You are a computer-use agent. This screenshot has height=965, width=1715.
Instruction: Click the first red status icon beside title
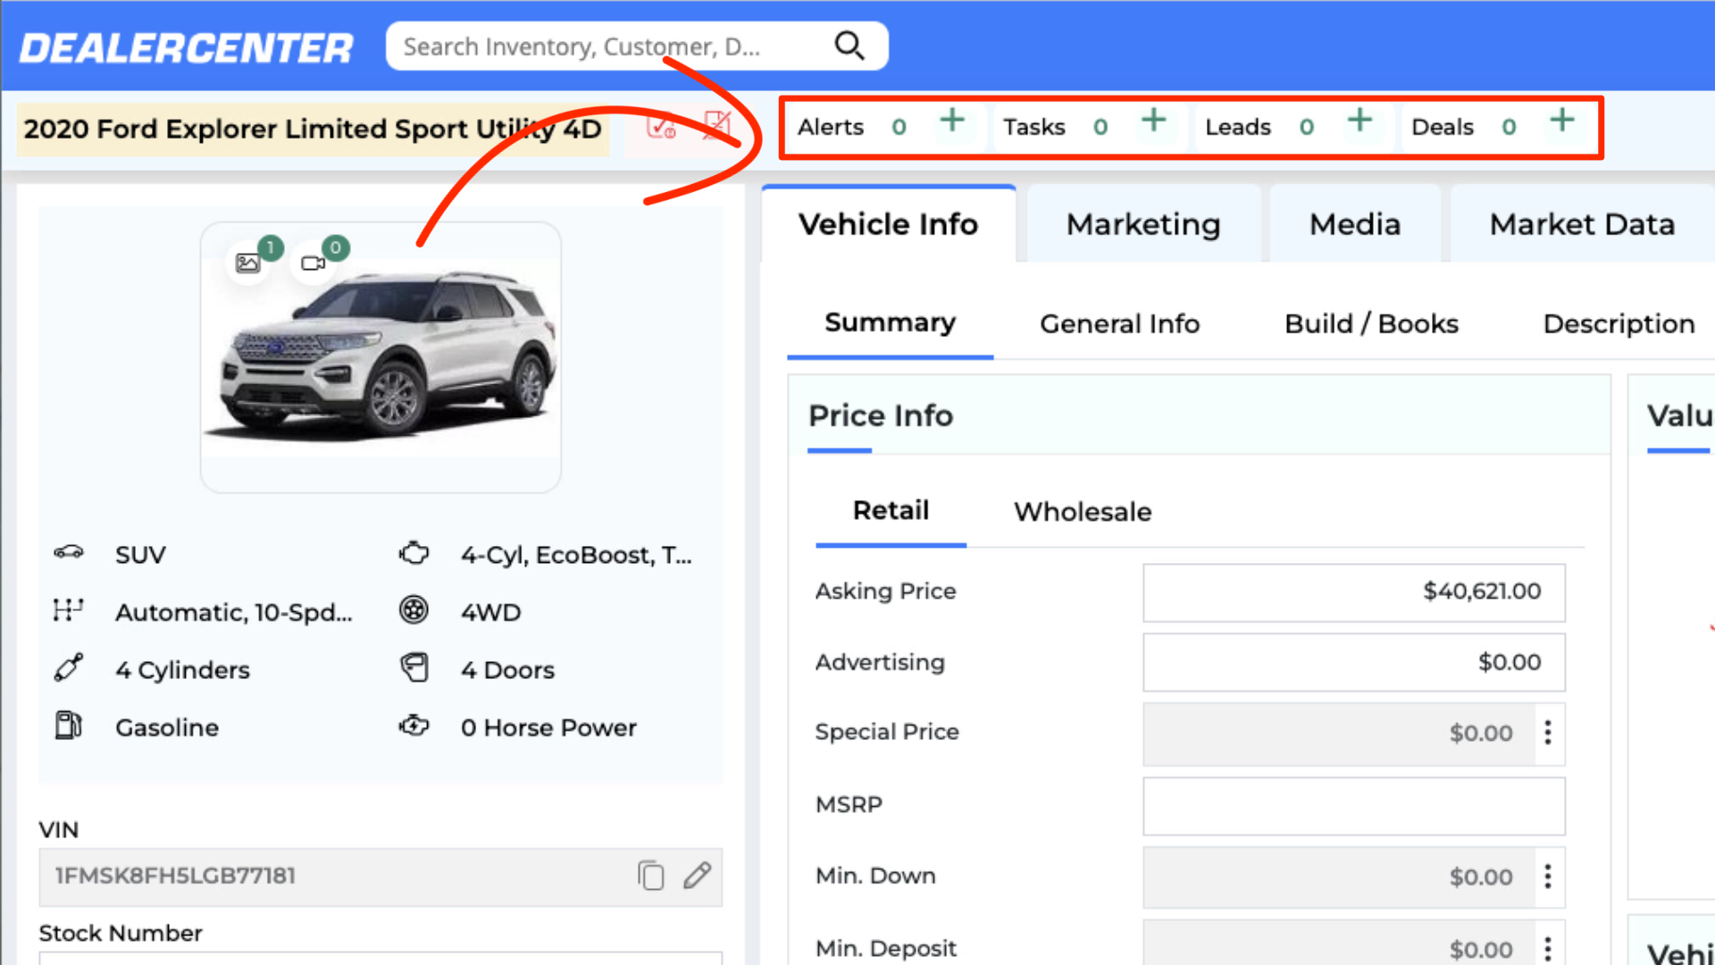click(x=662, y=126)
